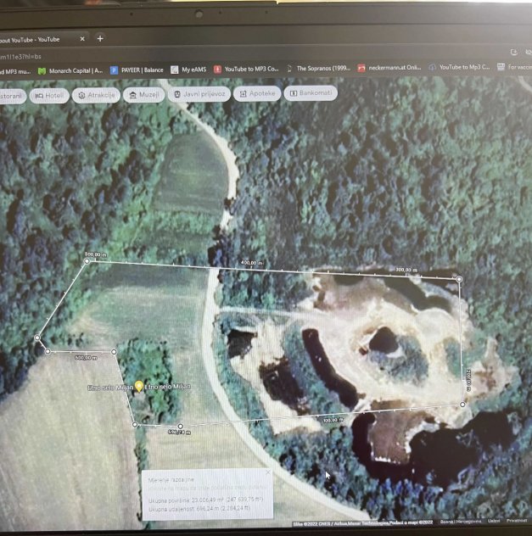The height and width of the screenshot is (536, 532).
Task: Open a new browser tab
Action: coord(100,38)
